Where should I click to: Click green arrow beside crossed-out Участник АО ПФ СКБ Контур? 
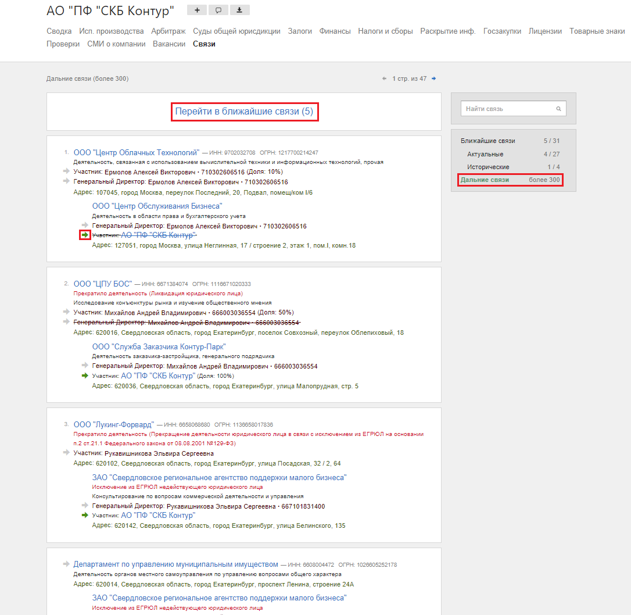pyautogui.click(x=85, y=235)
